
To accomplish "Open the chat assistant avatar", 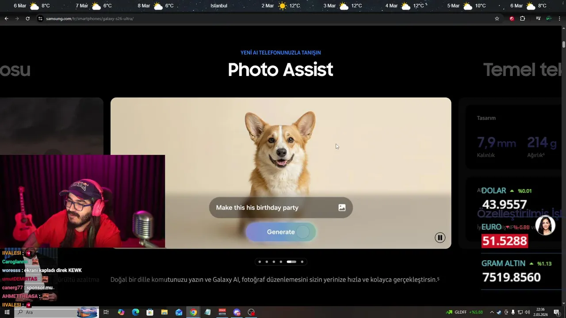I will coord(545,225).
